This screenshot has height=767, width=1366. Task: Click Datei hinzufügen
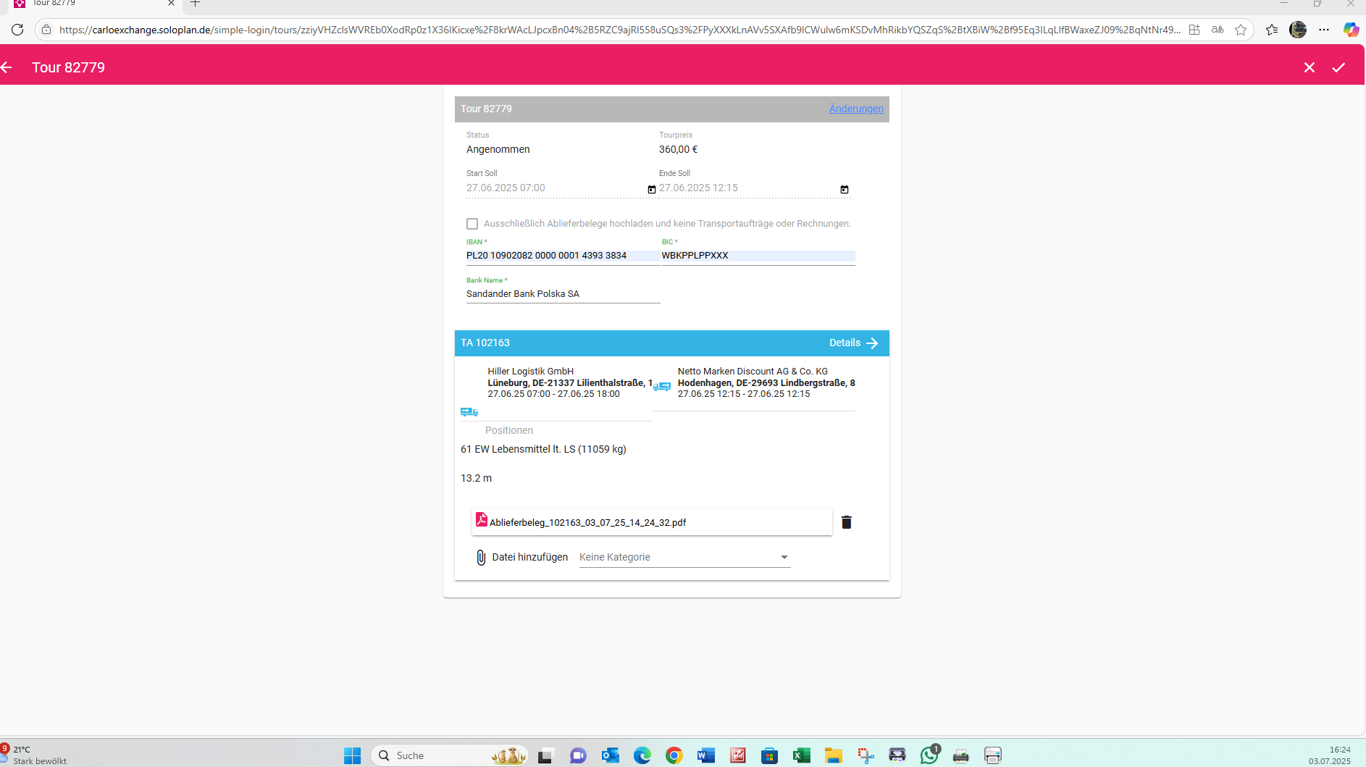click(530, 557)
